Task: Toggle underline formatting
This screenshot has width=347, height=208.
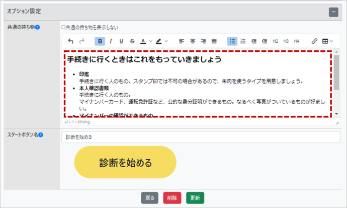Action: 121,41
